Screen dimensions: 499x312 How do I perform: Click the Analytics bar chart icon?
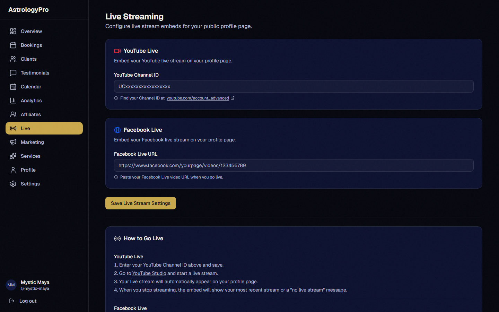(13, 101)
